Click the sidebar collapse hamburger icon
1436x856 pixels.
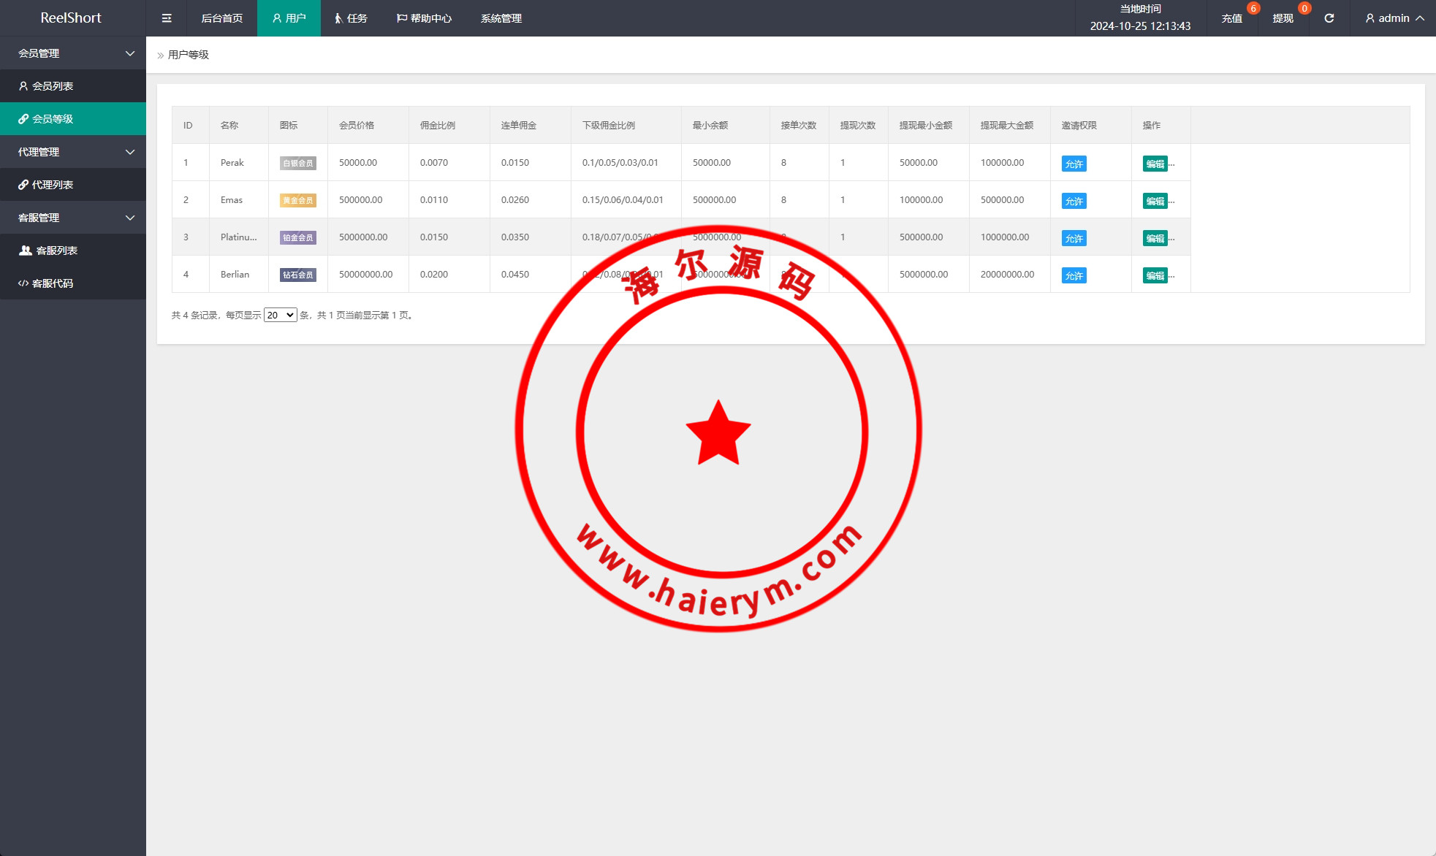point(167,18)
